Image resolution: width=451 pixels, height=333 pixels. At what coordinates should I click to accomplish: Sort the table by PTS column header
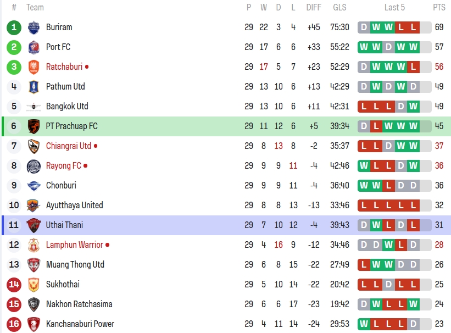[439, 7]
